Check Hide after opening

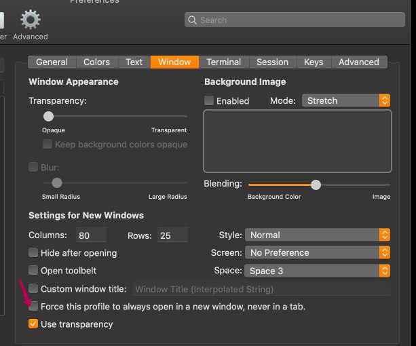click(33, 252)
